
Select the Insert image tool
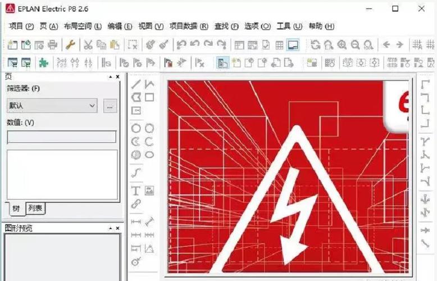tap(149, 191)
